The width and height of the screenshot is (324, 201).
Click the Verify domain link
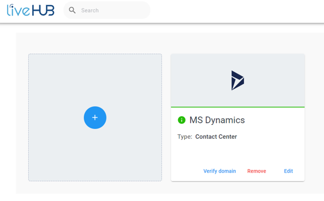[x=220, y=171]
